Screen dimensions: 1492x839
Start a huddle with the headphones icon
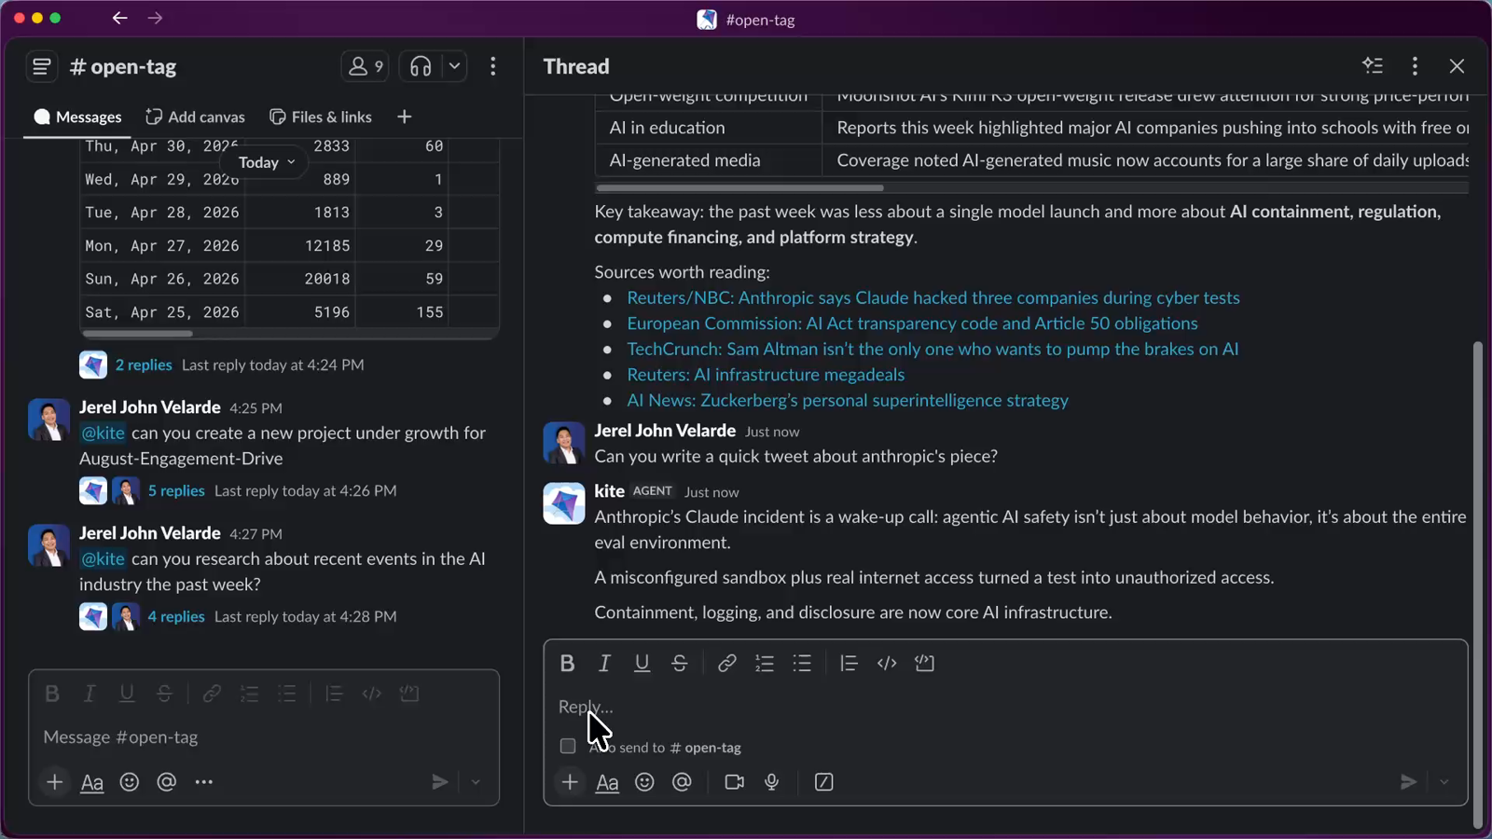pos(421,66)
